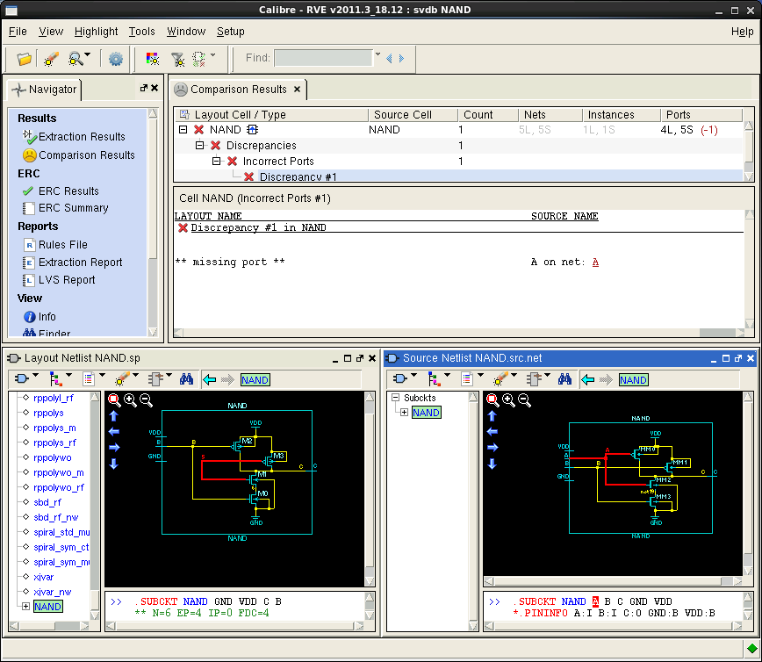
Task: Open database via folder icon in main toolbar
Action: [24, 59]
